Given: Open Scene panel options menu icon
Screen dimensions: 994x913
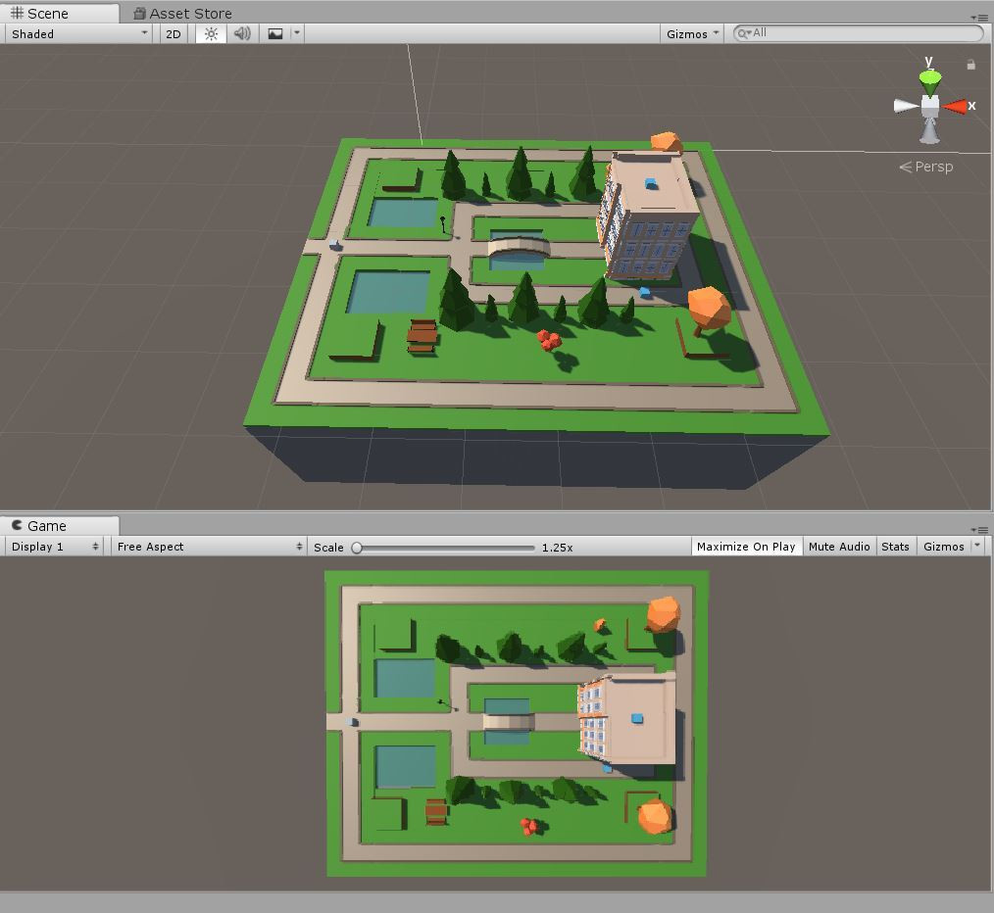Looking at the screenshot, I should tap(978, 17).
